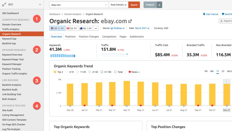Click the Google update icon under Jul 21
Viewport: 232px width, 131px height.
click(169, 106)
